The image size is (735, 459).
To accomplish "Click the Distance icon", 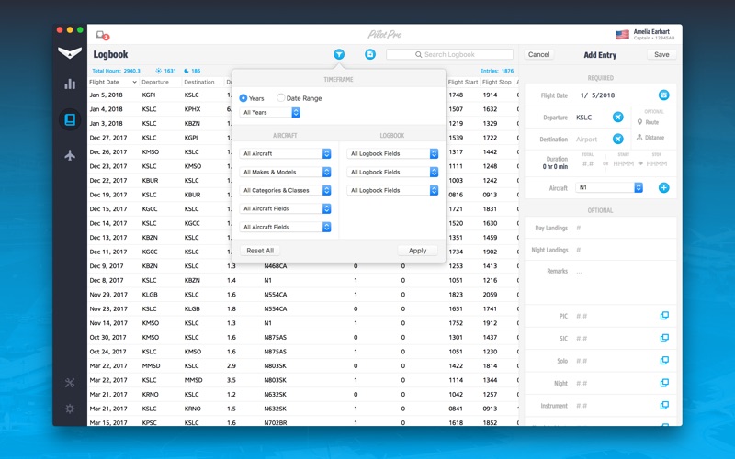I will click(639, 137).
